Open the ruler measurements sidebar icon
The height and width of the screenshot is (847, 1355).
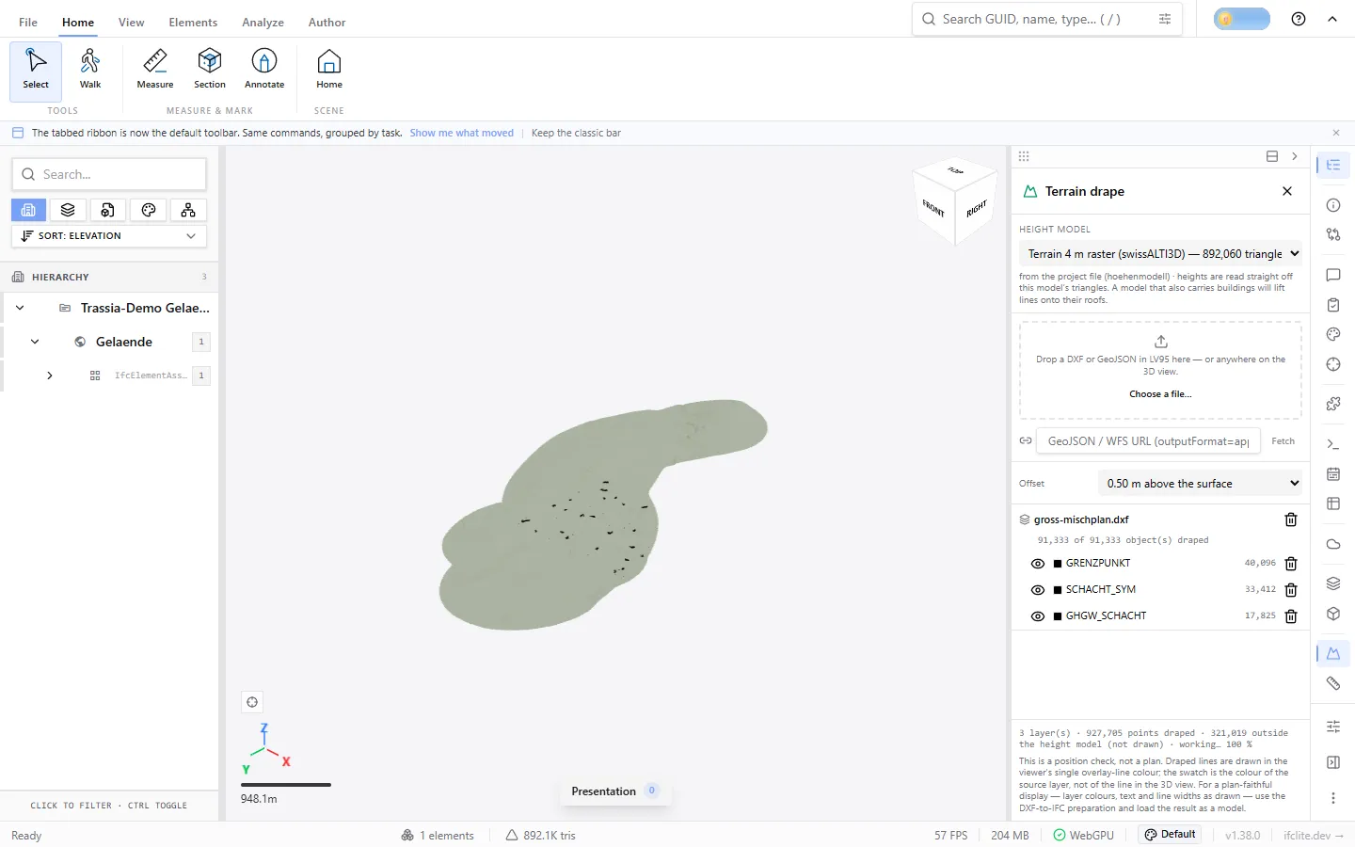1333,683
